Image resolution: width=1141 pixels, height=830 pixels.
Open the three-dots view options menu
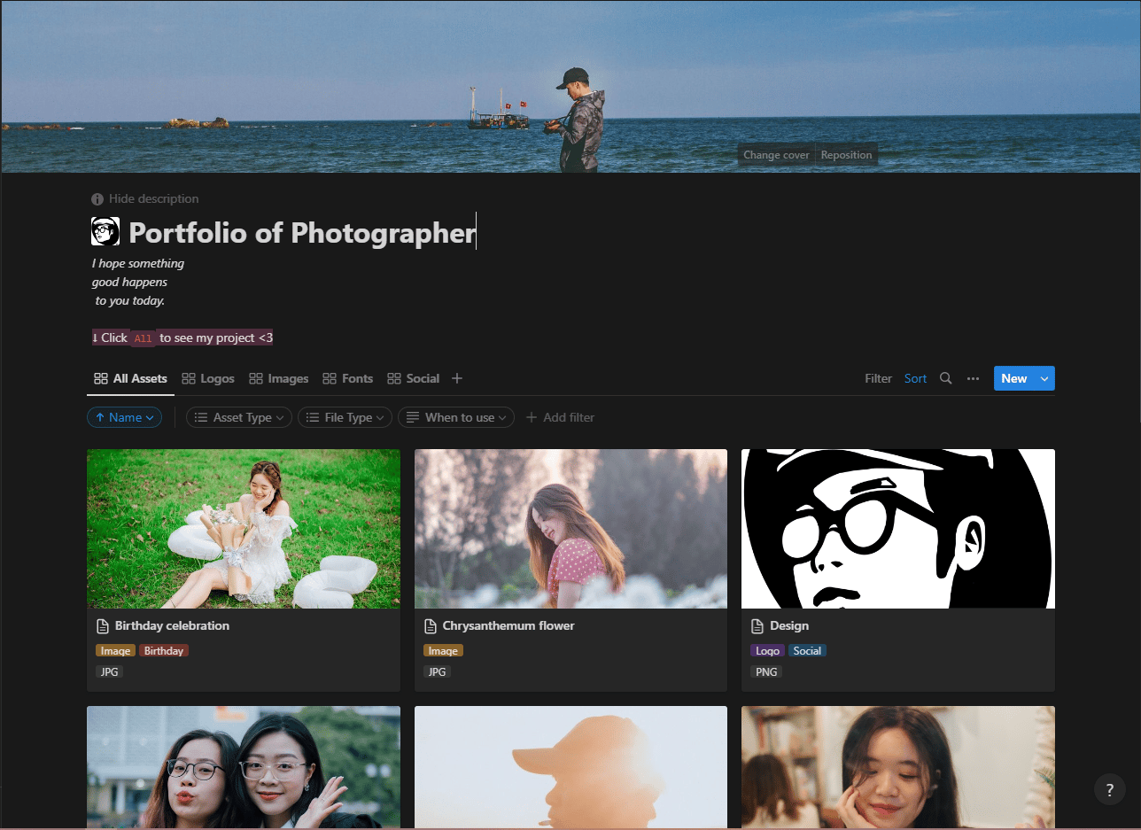[973, 378]
